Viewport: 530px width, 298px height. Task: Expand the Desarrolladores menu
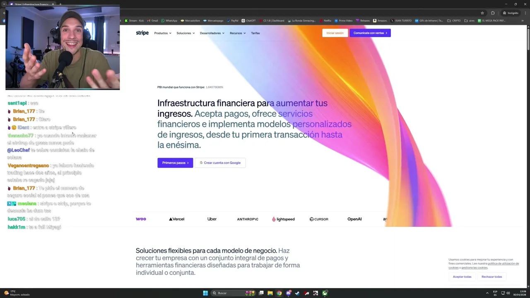pyautogui.click(x=212, y=33)
